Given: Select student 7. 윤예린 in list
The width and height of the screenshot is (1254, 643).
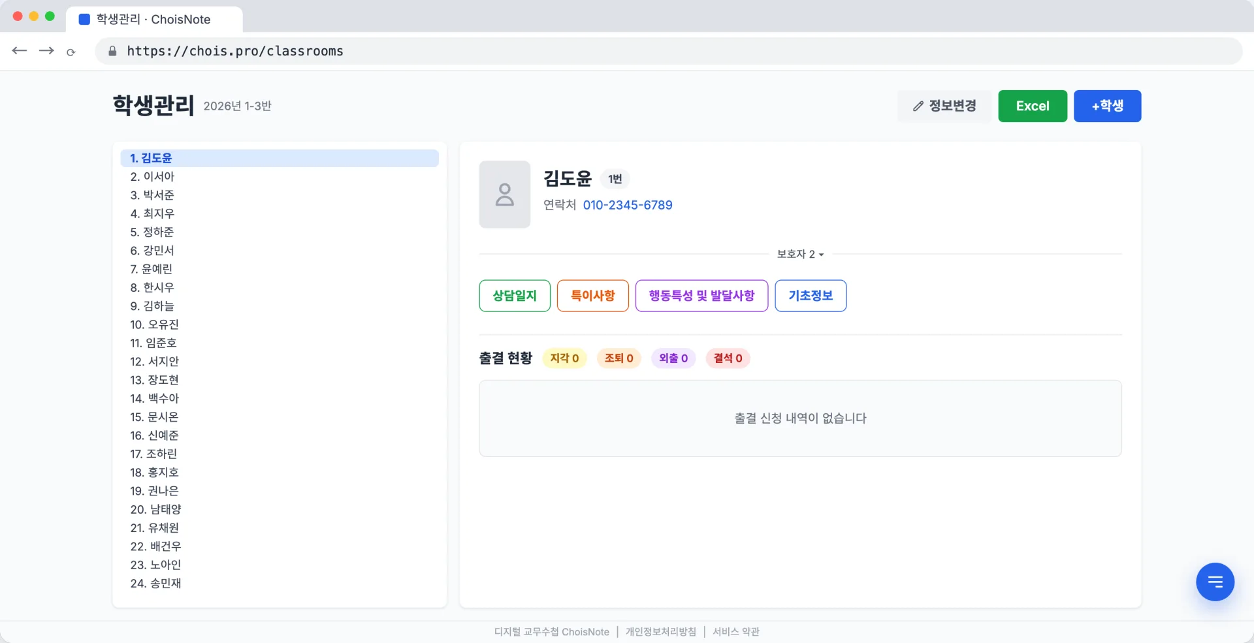Looking at the screenshot, I should pyautogui.click(x=280, y=269).
